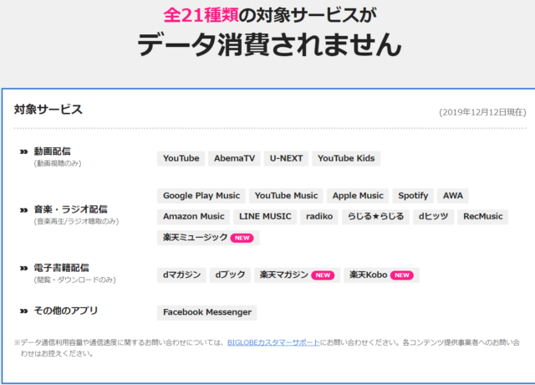Image resolution: width=535 pixels, height=385 pixels.
Task: Select the AbemaTV service tag
Action: (x=234, y=158)
